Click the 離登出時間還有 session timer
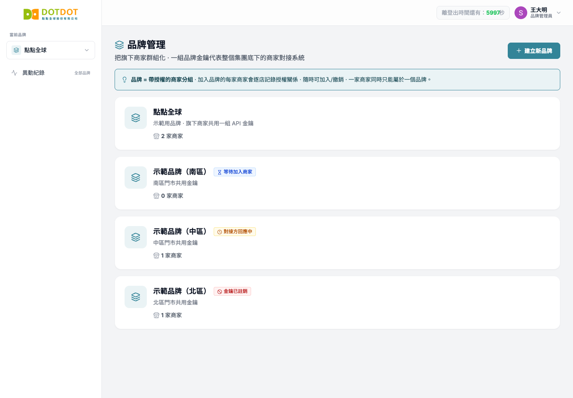 coord(473,13)
